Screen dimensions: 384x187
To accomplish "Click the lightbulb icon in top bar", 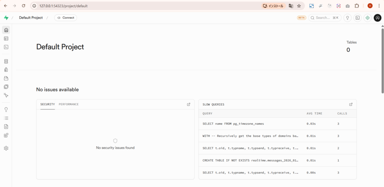I will (x=348, y=18).
